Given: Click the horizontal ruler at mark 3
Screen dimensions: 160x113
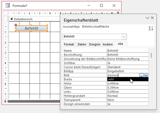Looking at the screenshot, I should (40, 13).
